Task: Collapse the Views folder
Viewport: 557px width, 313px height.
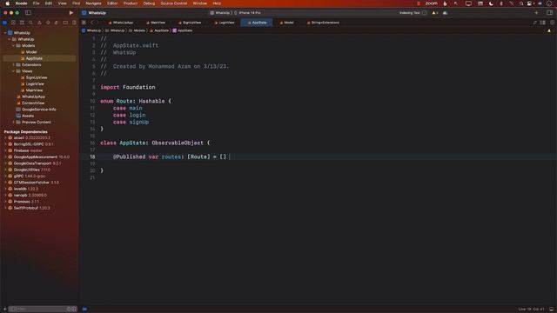Action: click(14, 71)
